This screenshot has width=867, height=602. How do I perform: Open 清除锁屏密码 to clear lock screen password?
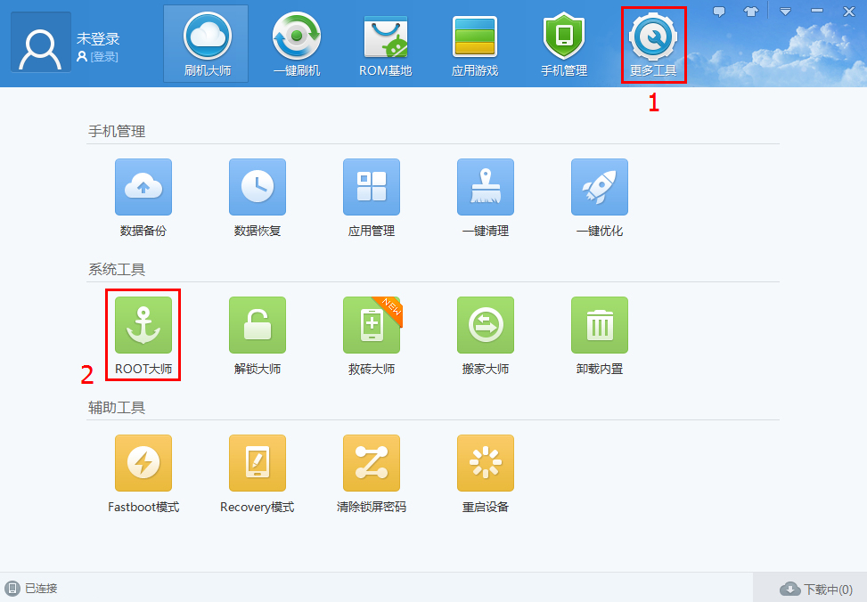(371, 462)
